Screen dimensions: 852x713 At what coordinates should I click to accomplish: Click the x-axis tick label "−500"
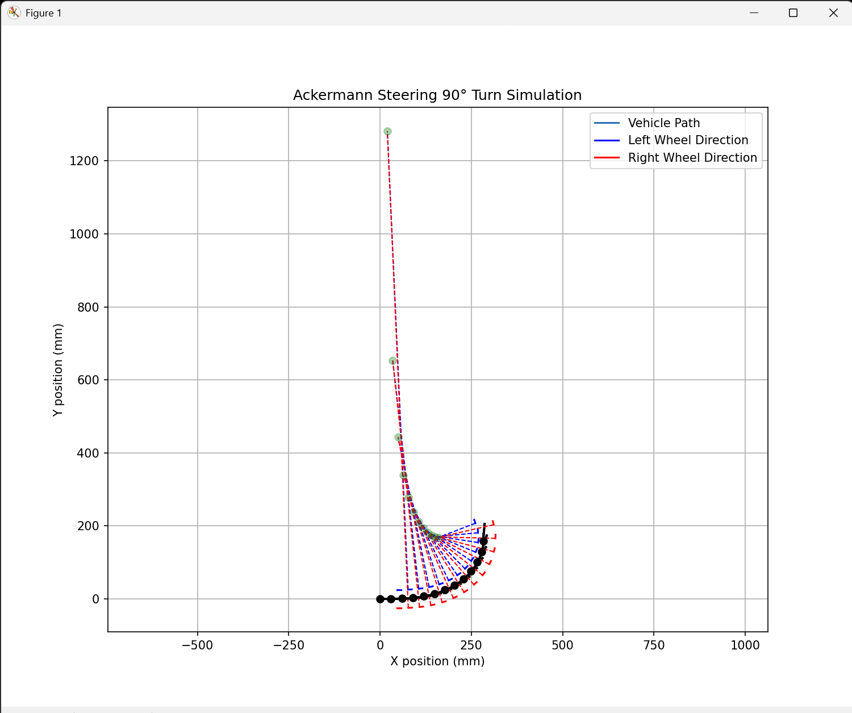coord(197,645)
